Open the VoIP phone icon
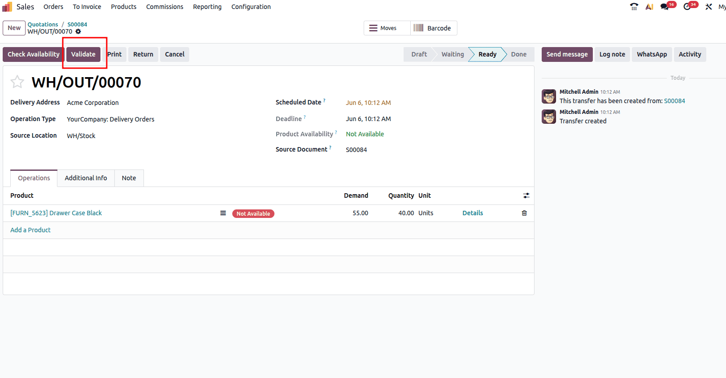 634,7
